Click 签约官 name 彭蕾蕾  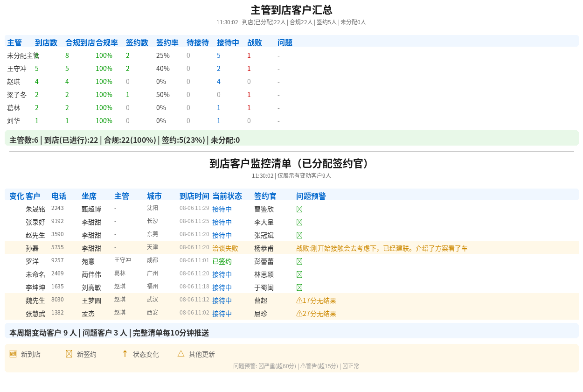[x=264, y=261]
